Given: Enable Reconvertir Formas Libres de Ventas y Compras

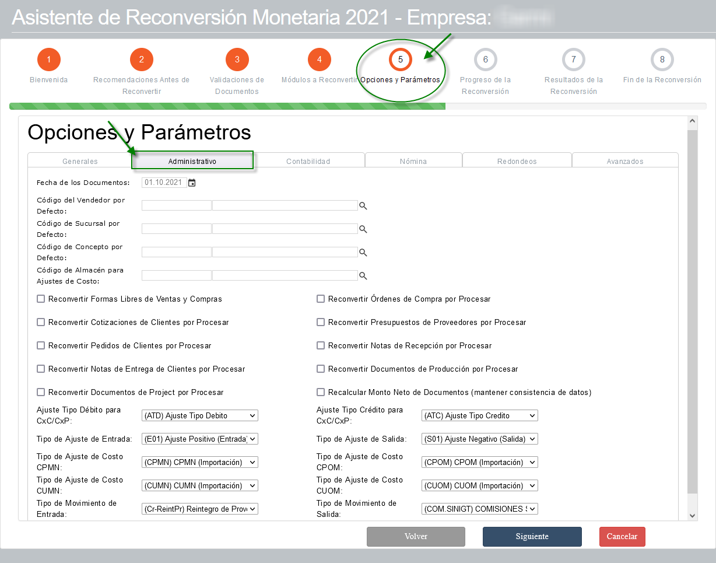Looking at the screenshot, I should pos(41,299).
